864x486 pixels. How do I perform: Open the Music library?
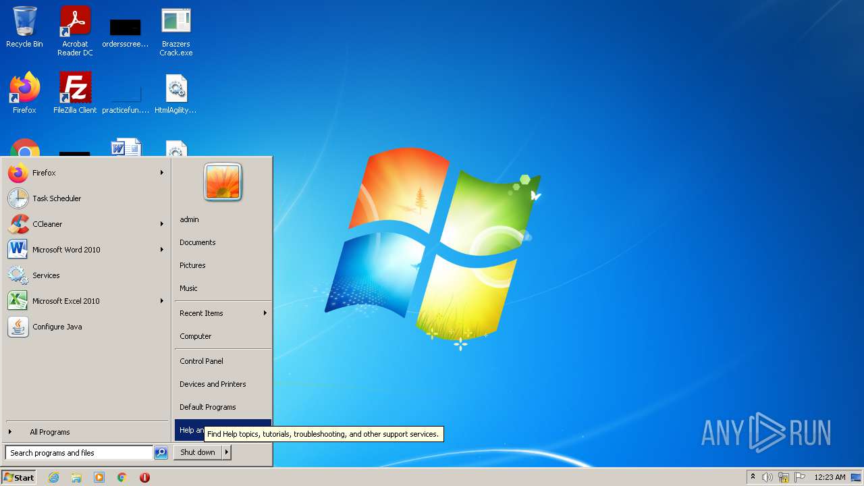223,288
